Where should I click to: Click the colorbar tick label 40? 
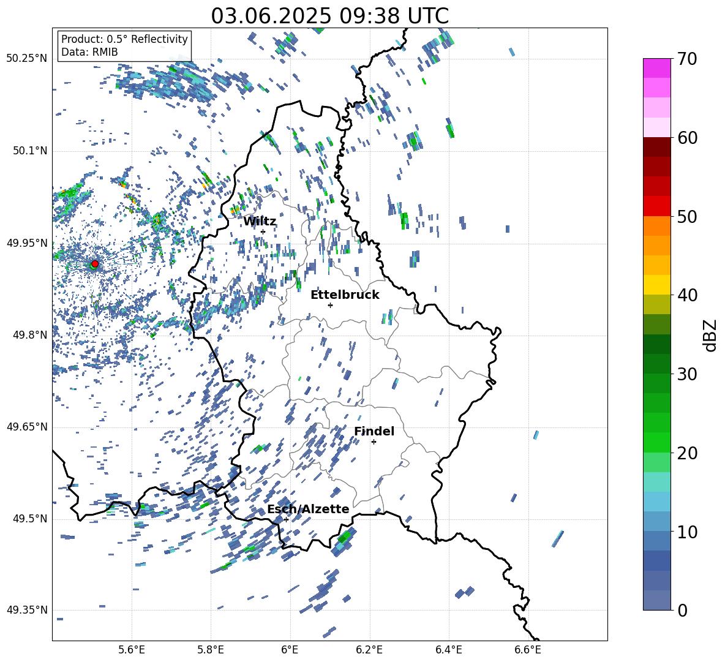(687, 295)
